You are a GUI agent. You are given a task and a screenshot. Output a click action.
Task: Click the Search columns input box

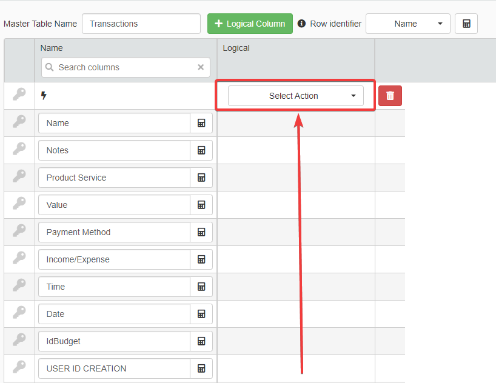(x=121, y=67)
